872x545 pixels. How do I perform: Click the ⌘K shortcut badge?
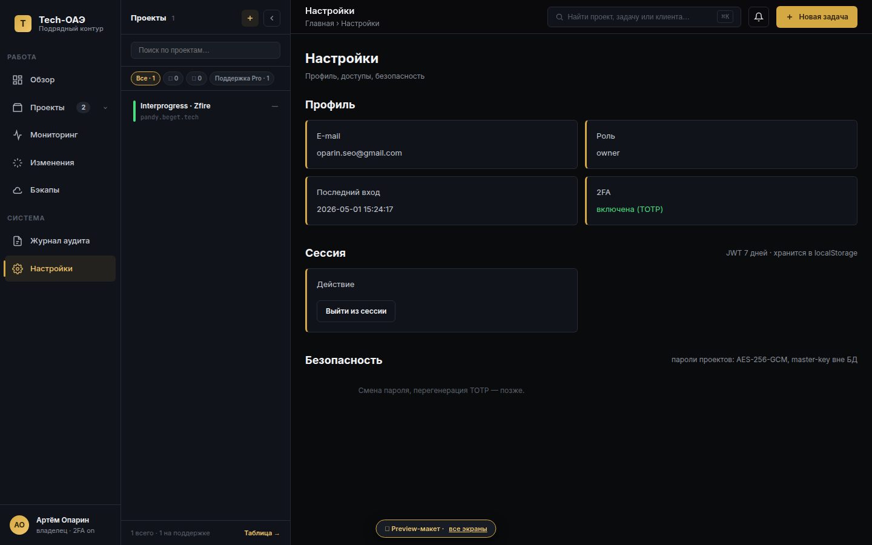pos(725,17)
